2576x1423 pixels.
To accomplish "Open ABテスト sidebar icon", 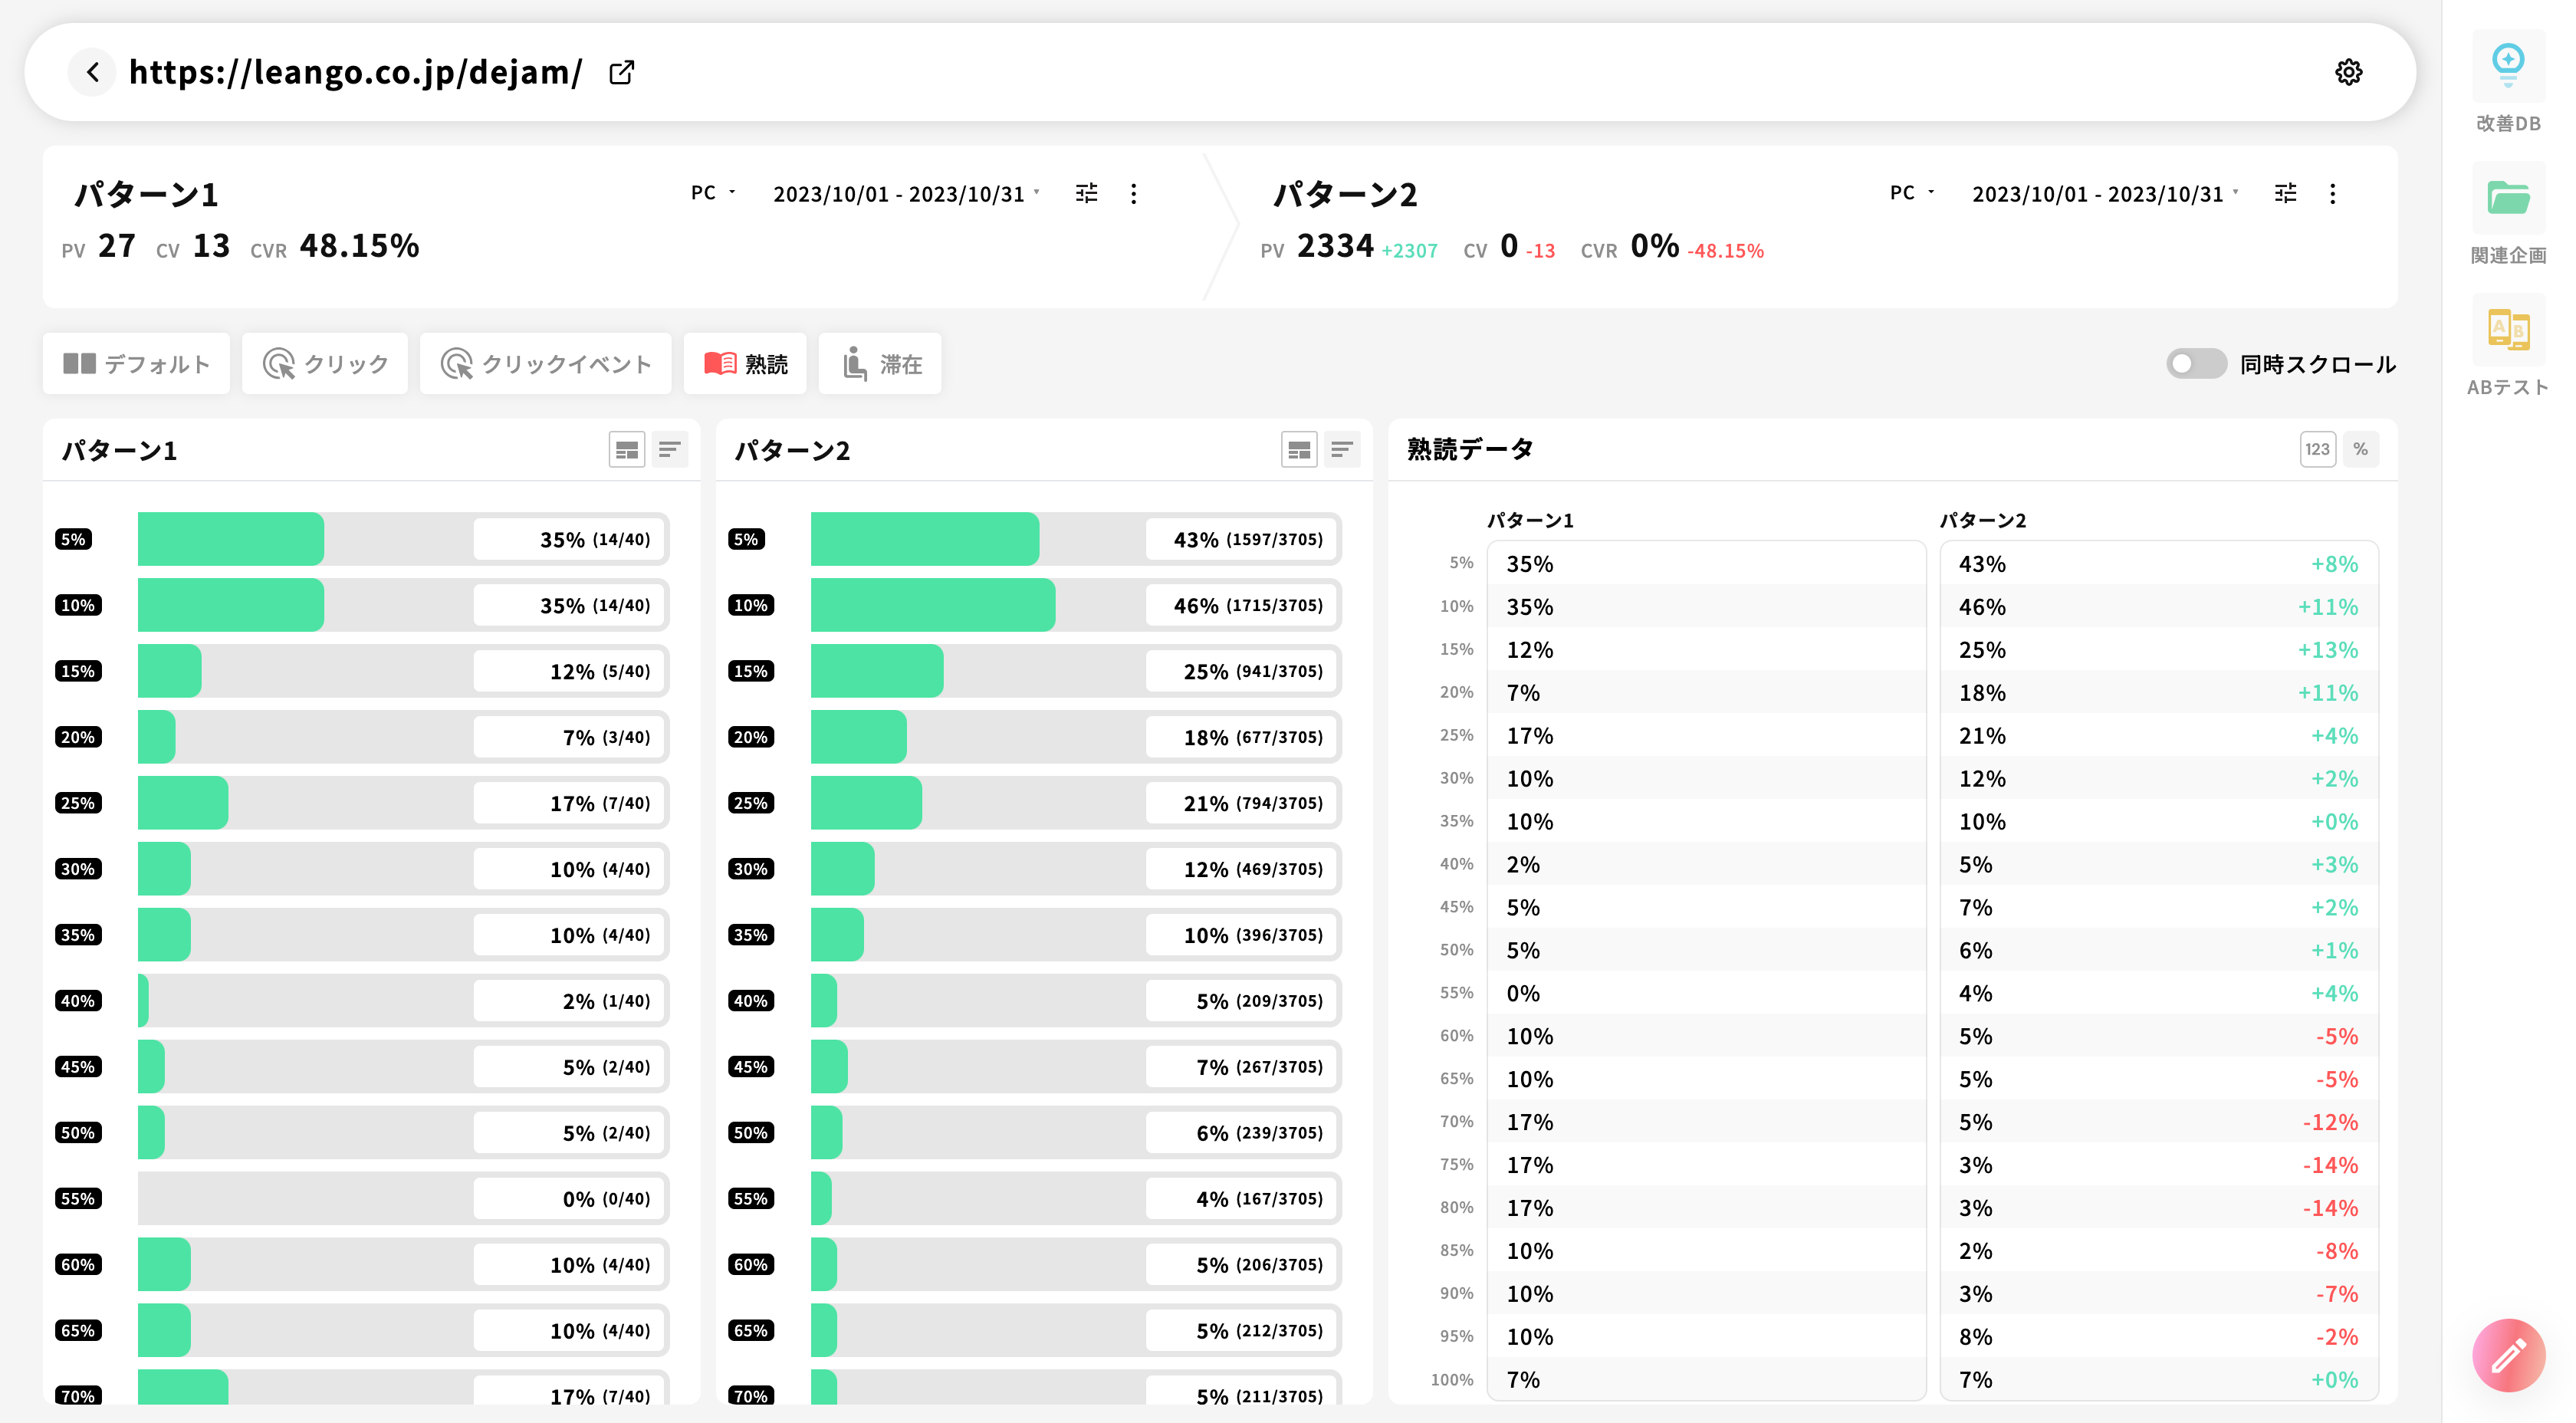I will 2507,330.
